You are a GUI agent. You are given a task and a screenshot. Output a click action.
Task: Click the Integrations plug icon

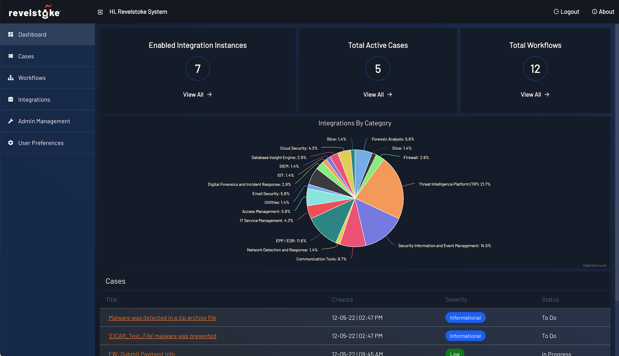(11, 99)
